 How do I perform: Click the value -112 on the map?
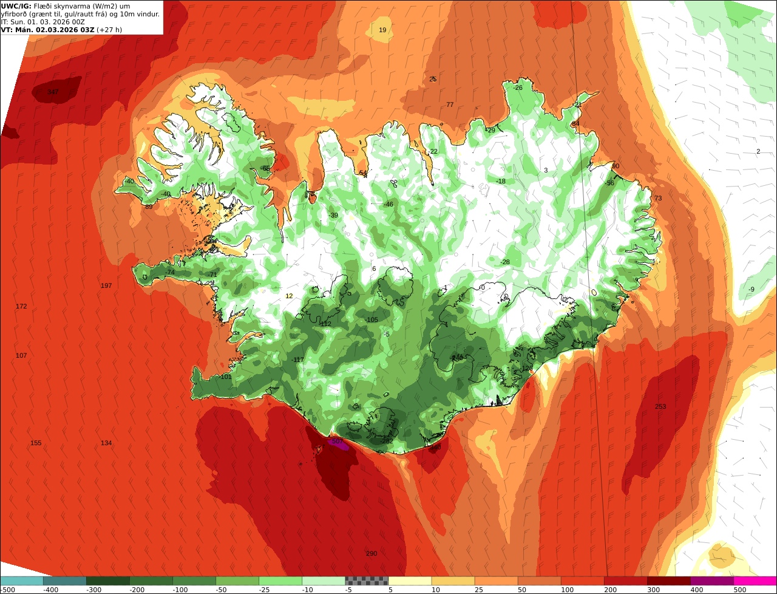point(325,324)
